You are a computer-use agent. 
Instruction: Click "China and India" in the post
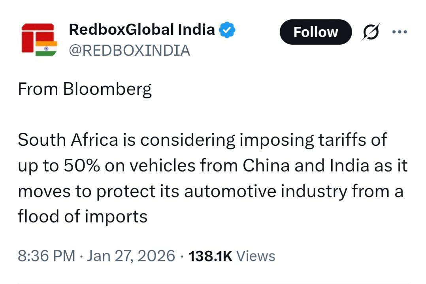(x=301, y=166)
